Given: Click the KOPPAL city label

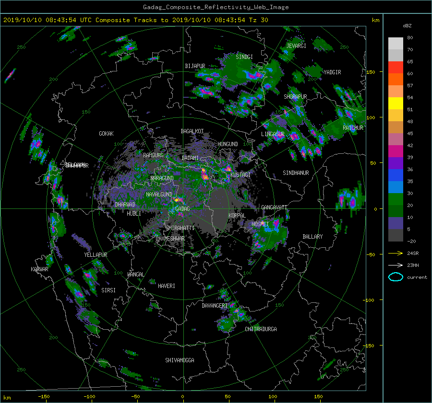Looking at the screenshot, I should point(237,216).
